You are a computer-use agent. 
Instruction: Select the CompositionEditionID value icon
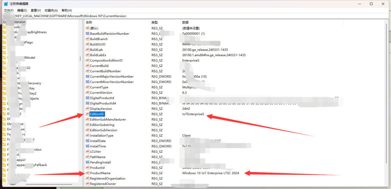87,60
